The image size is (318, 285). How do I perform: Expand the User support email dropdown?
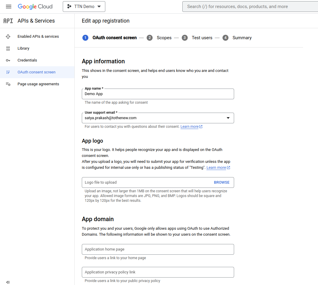pyautogui.click(x=228, y=118)
